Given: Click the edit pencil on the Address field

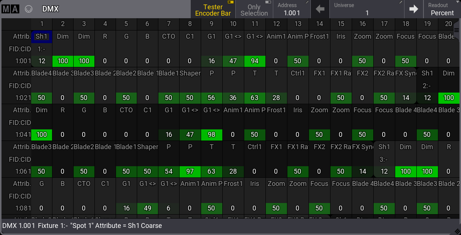Looking at the screenshot, I should (306, 3).
